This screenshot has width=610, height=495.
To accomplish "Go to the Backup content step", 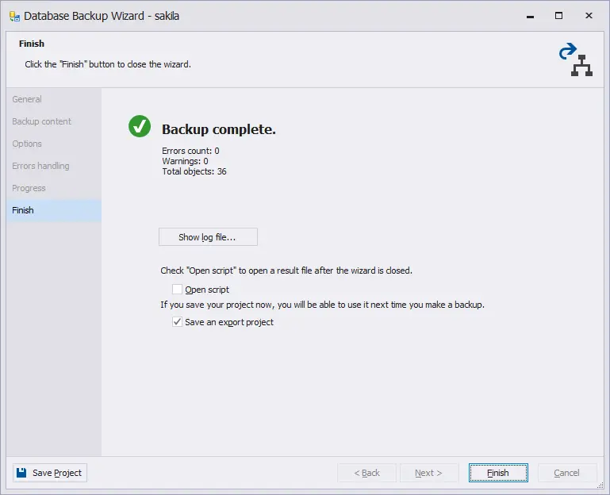I will [54, 121].
